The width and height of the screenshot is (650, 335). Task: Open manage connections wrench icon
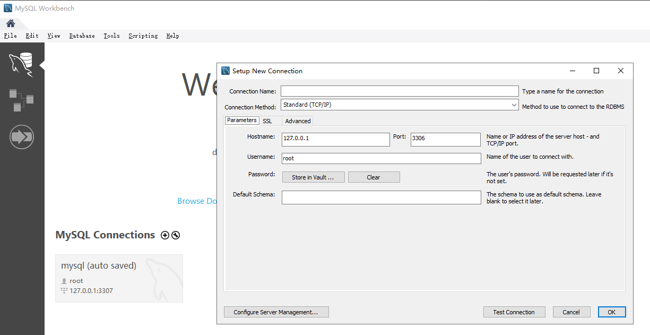pos(176,235)
